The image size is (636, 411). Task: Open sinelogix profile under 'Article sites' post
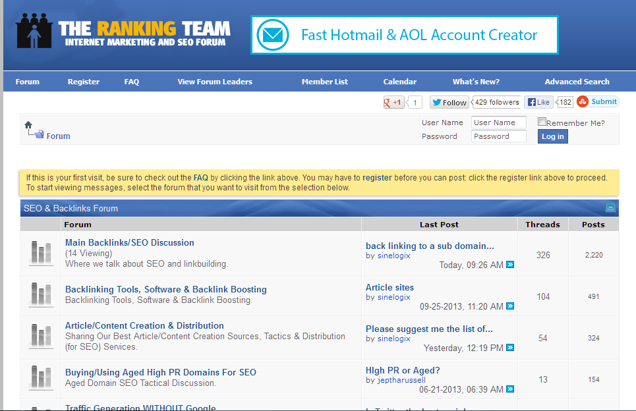click(x=394, y=297)
